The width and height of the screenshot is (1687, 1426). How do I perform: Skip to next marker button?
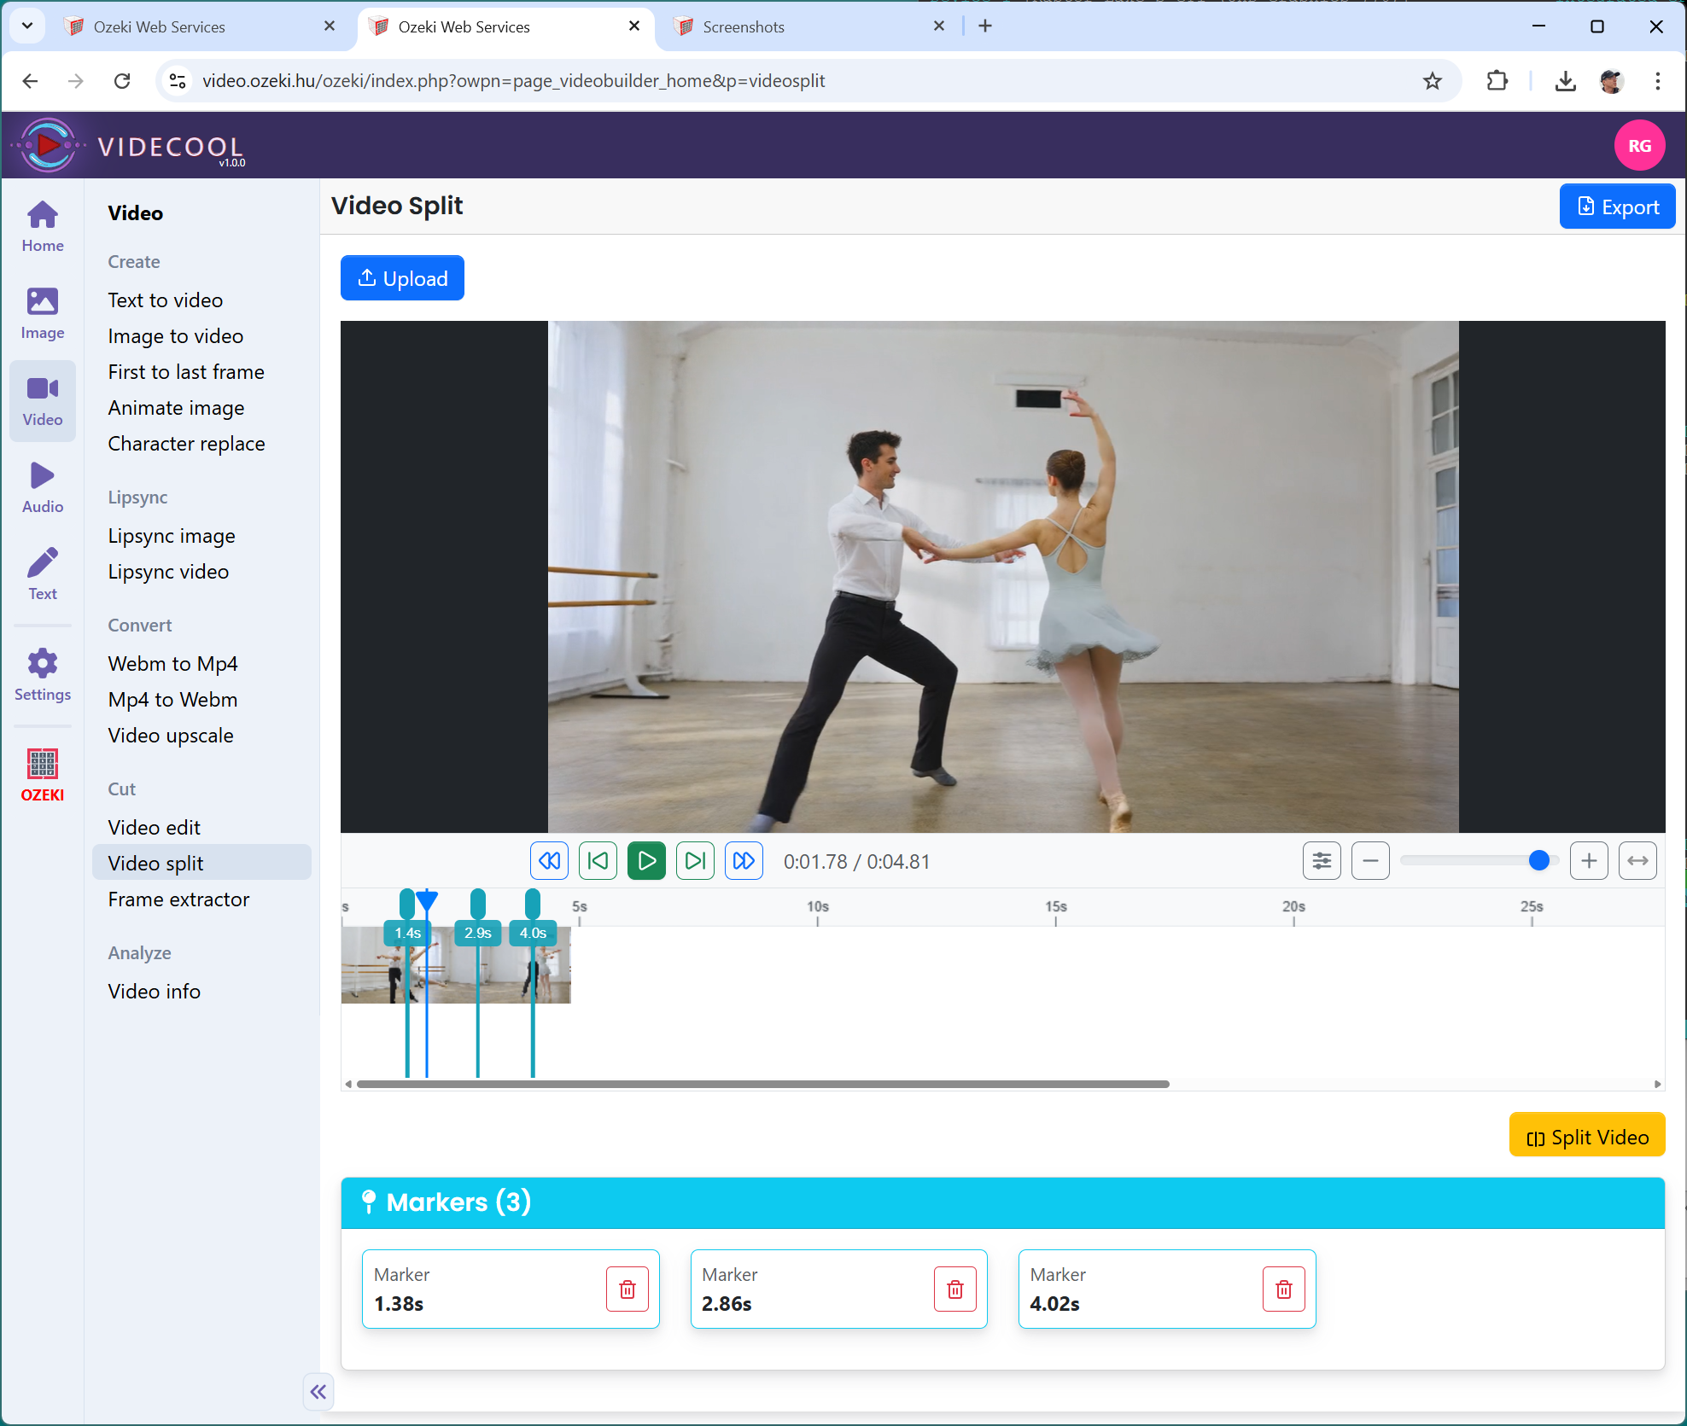pos(695,861)
